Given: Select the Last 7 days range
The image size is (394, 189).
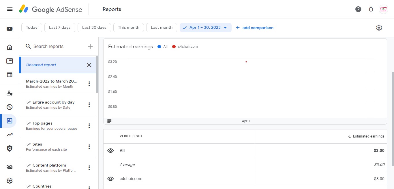Looking at the screenshot, I should [60, 28].
